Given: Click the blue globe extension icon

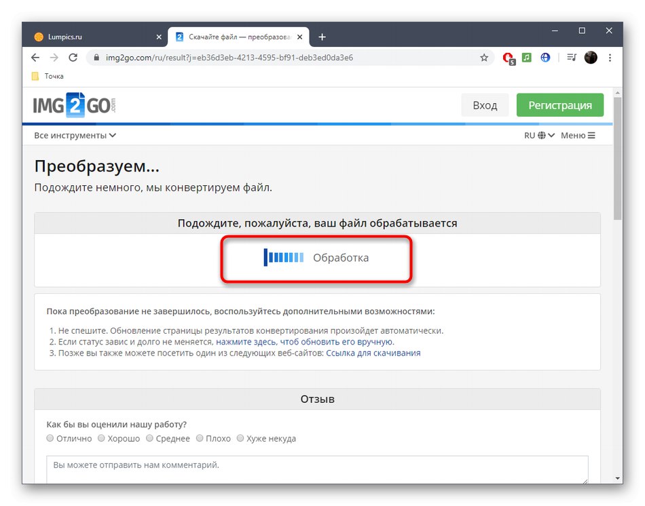Looking at the screenshot, I should tap(545, 58).
